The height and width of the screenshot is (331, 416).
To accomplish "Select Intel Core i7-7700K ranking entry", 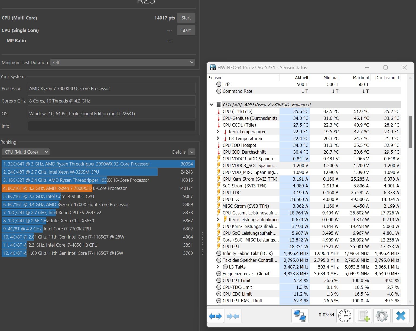I will point(98,229).
